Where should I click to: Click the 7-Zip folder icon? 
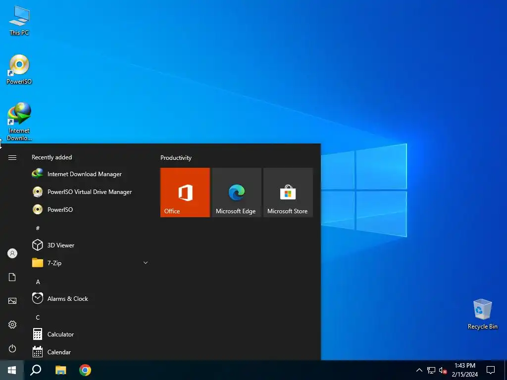pyautogui.click(x=38, y=263)
